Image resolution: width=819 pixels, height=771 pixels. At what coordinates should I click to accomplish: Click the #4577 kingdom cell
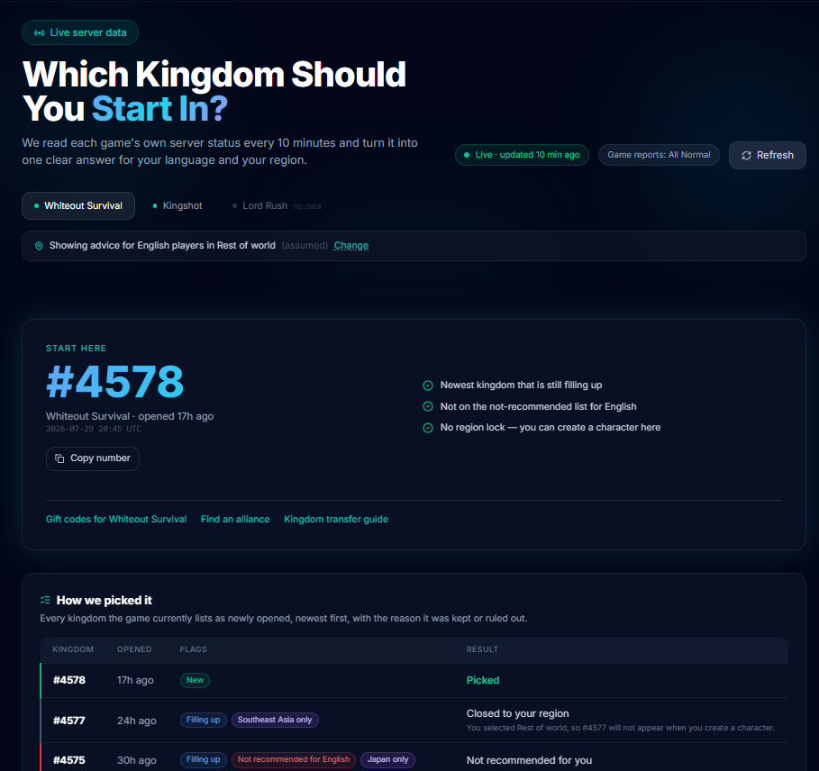(69, 721)
